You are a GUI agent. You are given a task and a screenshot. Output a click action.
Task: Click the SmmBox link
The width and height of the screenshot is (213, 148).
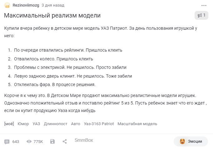tap(84, 140)
